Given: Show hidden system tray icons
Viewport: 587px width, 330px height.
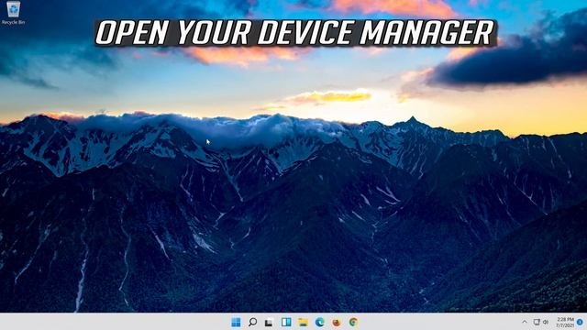Looking at the screenshot, I should coord(525,322).
